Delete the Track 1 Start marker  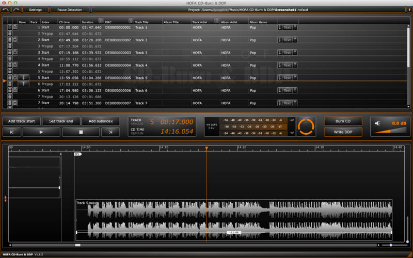point(10,27)
